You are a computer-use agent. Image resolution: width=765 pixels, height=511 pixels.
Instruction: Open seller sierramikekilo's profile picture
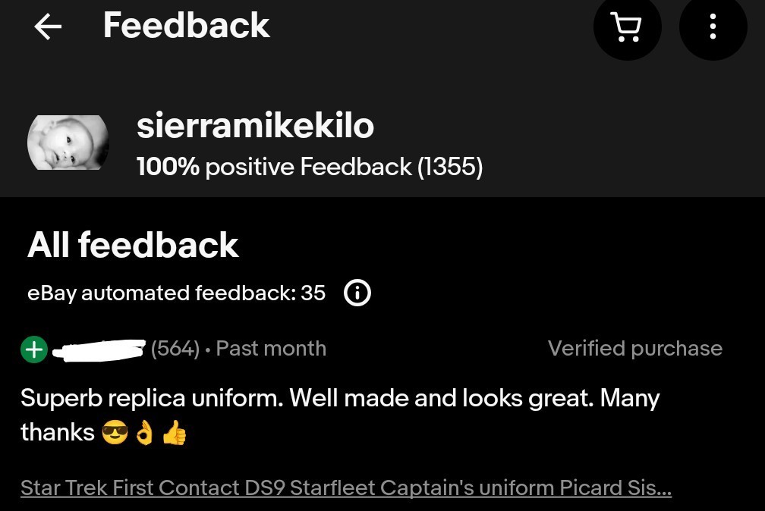68,143
